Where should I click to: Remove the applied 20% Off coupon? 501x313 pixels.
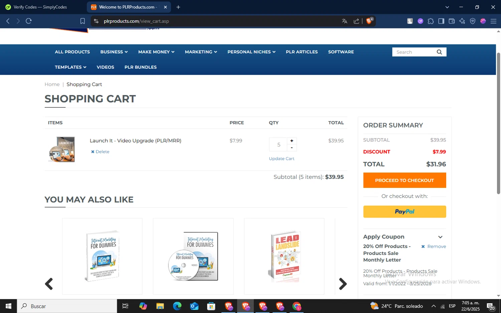434,247
